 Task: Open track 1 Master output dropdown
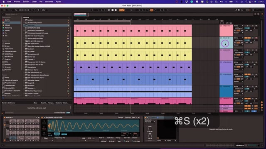pyautogui.click(x=239, y=33)
